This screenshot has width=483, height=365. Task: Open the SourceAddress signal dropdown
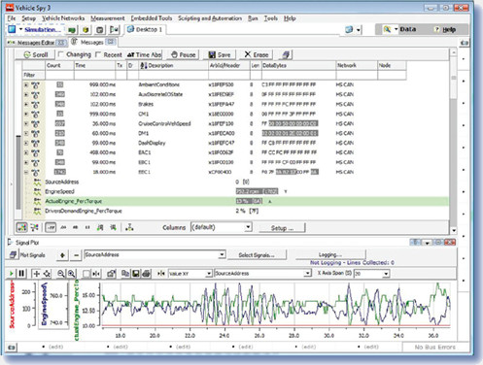[155, 254]
